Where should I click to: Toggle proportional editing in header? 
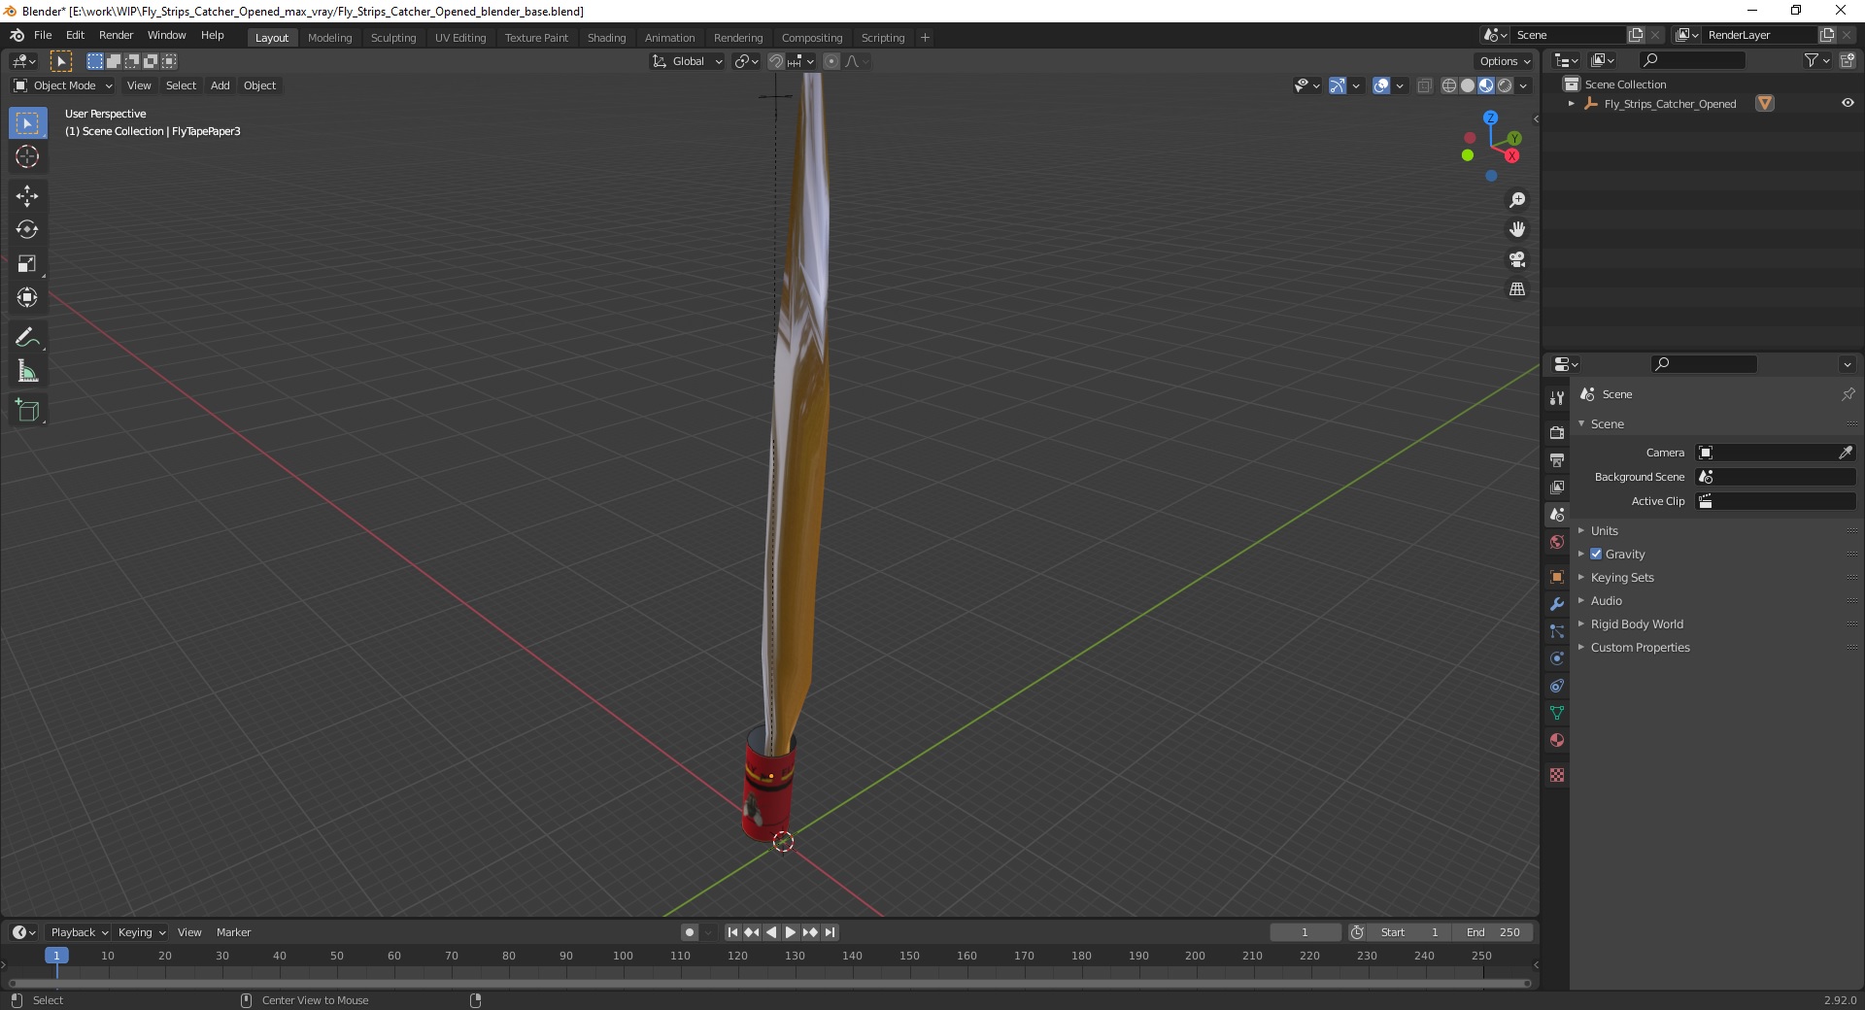click(831, 61)
